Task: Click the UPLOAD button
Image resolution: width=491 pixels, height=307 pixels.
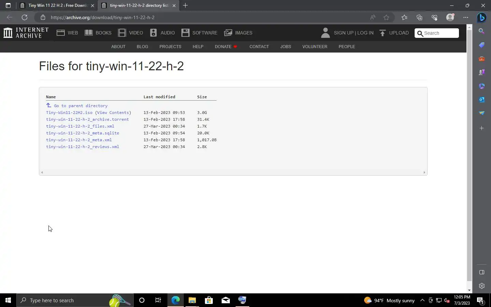Action: point(394,33)
